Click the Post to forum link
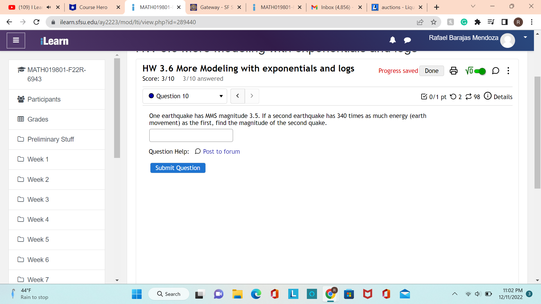This screenshot has width=541, height=304. [221, 151]
